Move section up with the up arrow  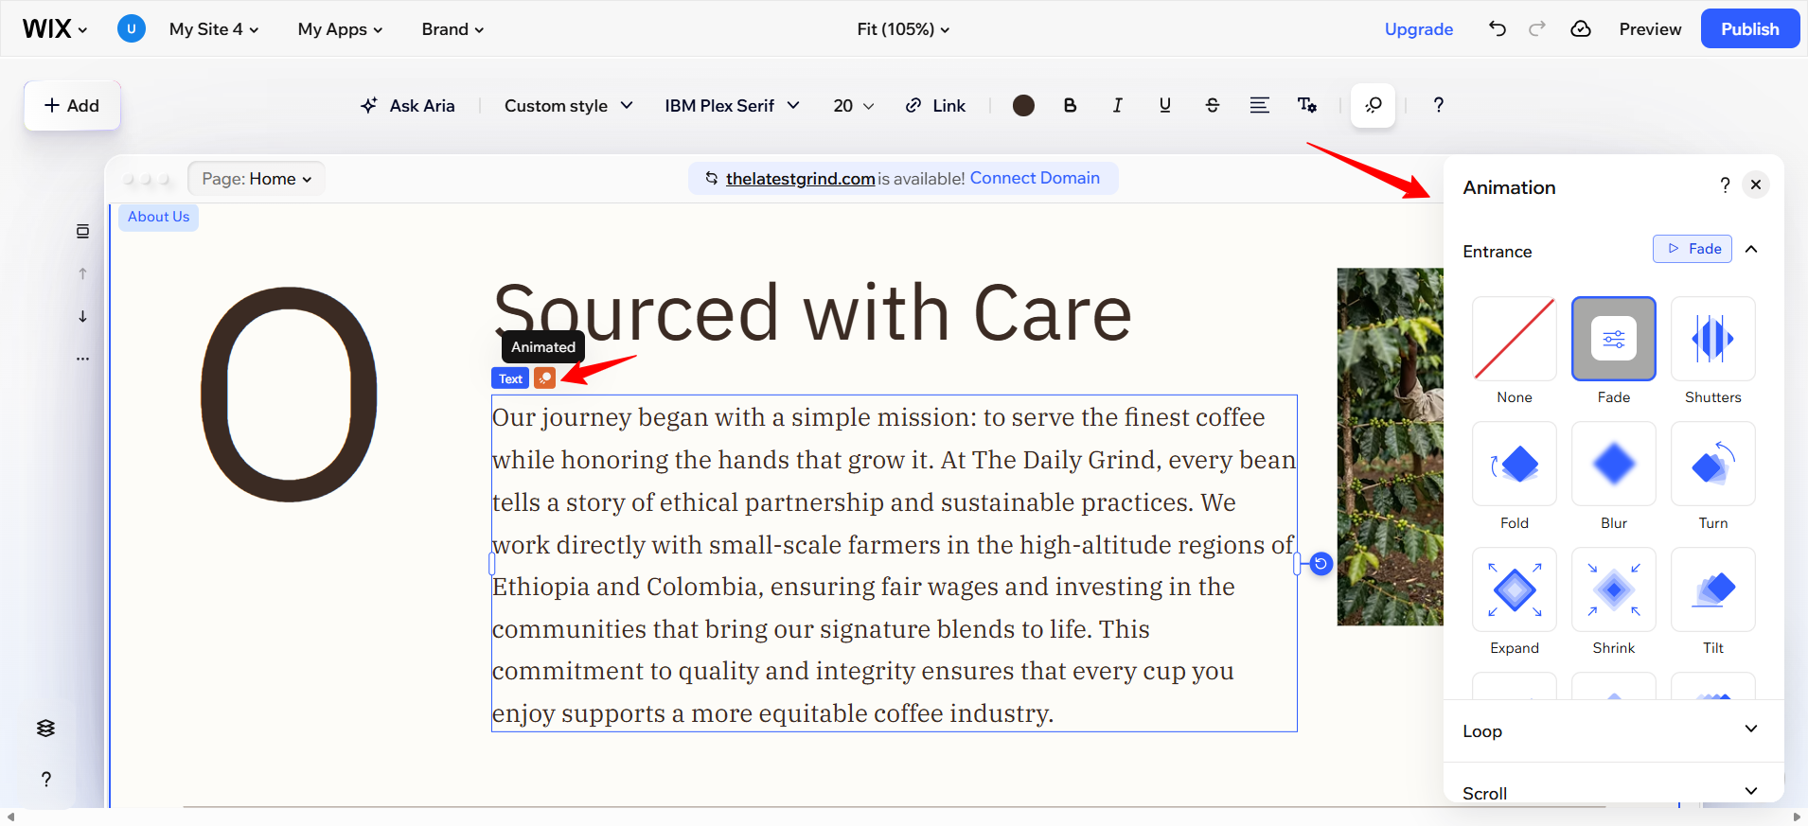coord(82,273)
